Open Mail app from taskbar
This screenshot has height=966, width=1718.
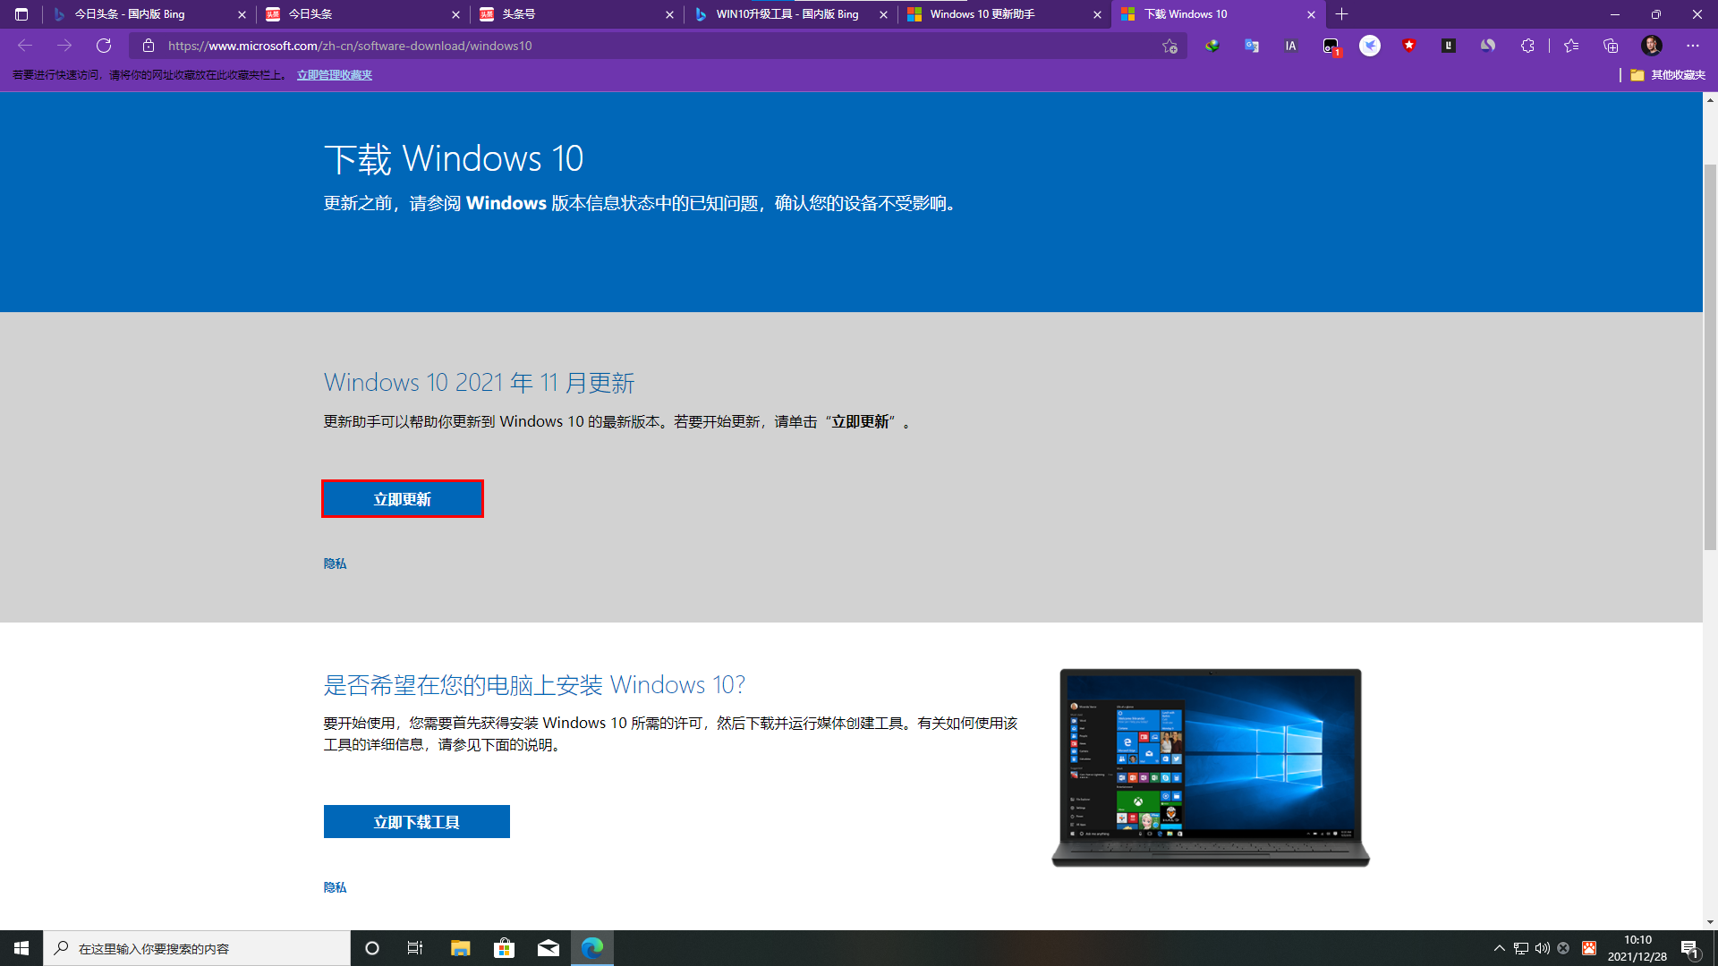pos(549,948)
